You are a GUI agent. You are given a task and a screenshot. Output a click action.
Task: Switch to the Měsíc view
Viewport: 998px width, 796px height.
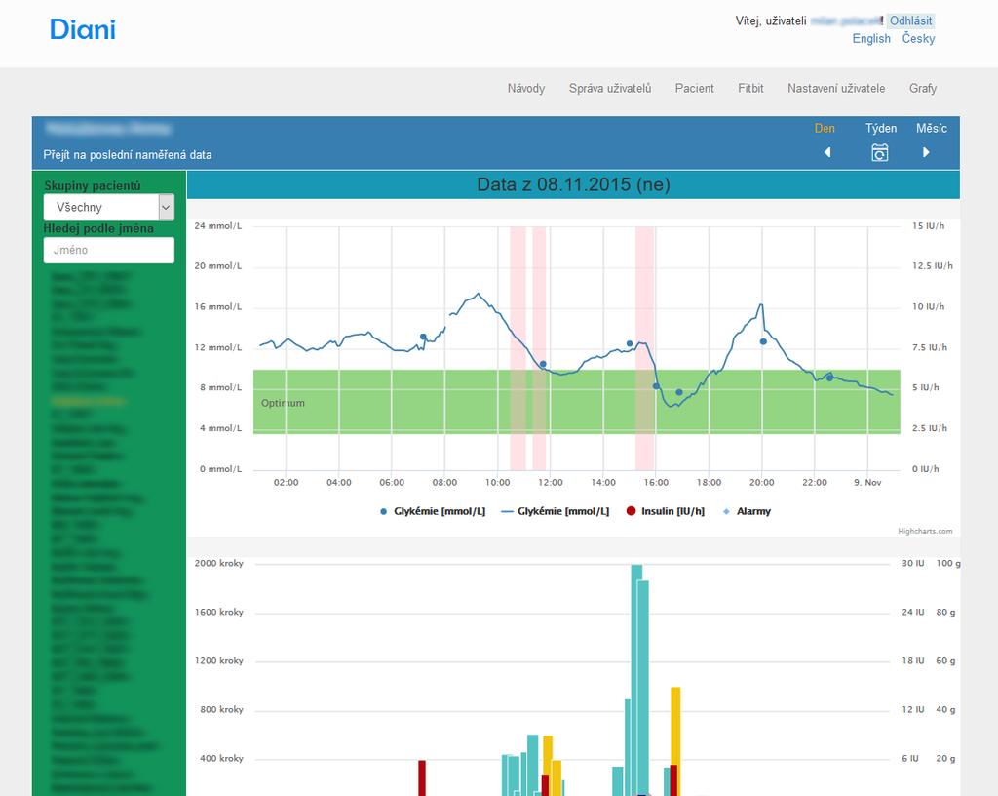pyautogui.click(x=931, y=128)
